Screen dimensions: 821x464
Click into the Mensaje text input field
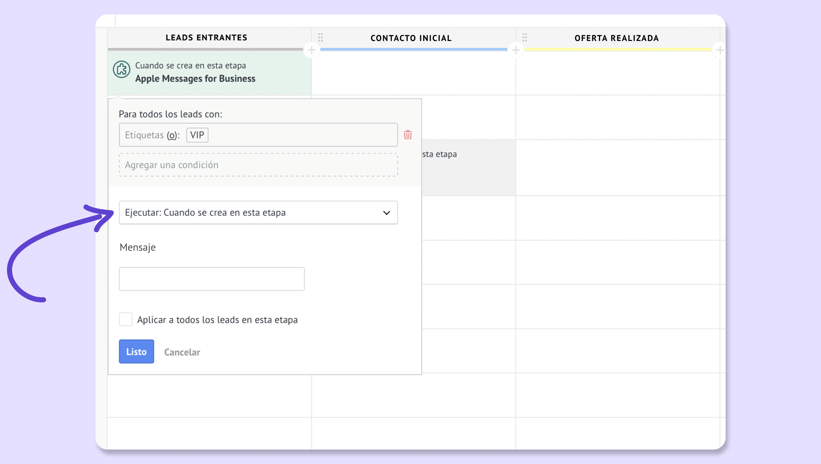(x=212, y=279)
